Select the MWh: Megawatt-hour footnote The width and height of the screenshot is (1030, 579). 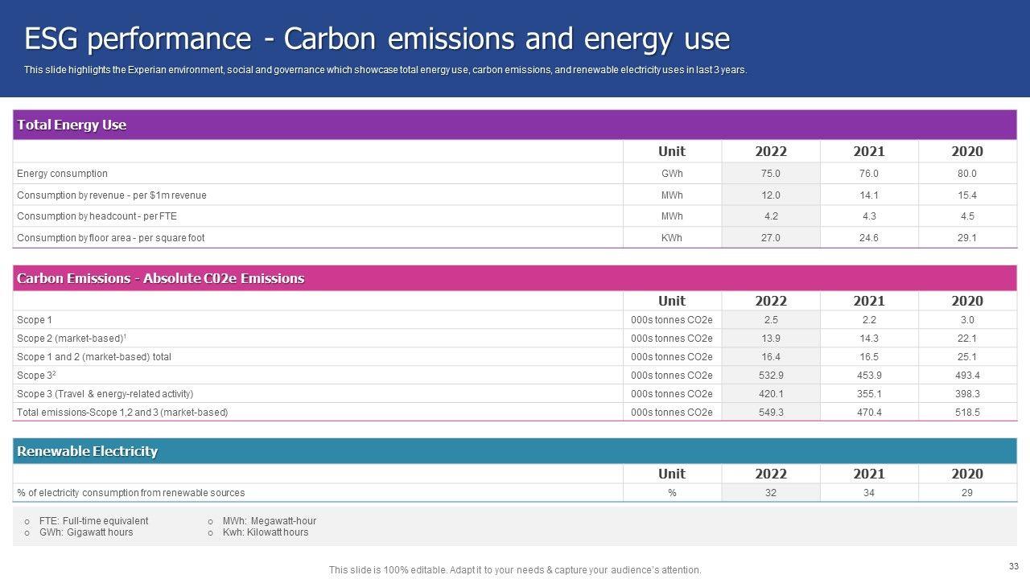click(x=269, y=521)
